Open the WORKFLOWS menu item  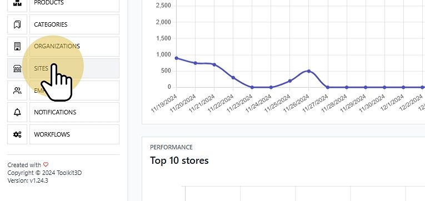(74, 134)
